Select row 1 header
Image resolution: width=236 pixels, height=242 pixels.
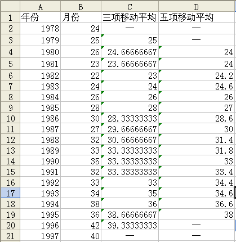pos(10,17)
